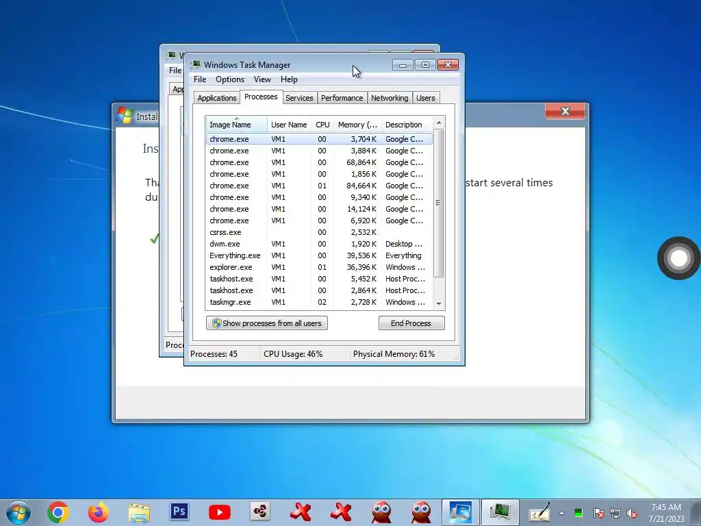Screen dimensions: 701x526
Task: Click the Task Manager title bar icon
Action: (196, 64)
